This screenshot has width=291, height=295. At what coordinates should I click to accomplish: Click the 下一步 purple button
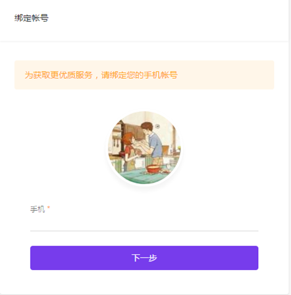(144, 258)
